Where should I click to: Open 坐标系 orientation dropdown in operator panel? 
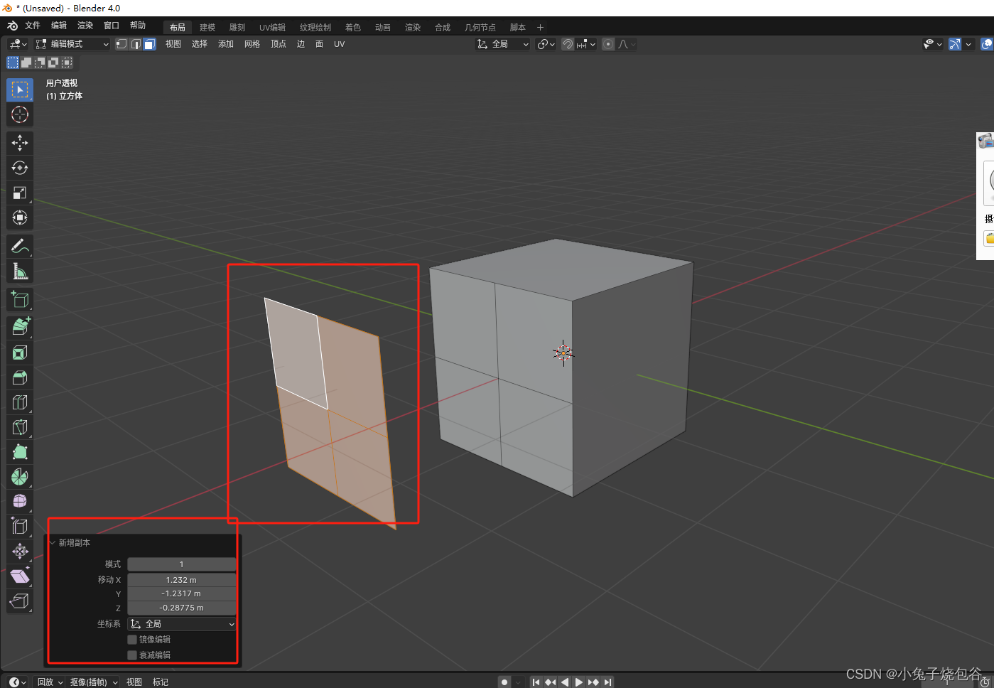click(x=182, y=624)
